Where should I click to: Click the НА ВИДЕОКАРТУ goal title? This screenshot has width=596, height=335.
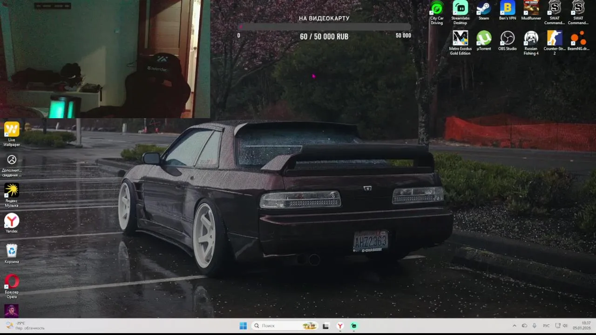coord(324,18)
